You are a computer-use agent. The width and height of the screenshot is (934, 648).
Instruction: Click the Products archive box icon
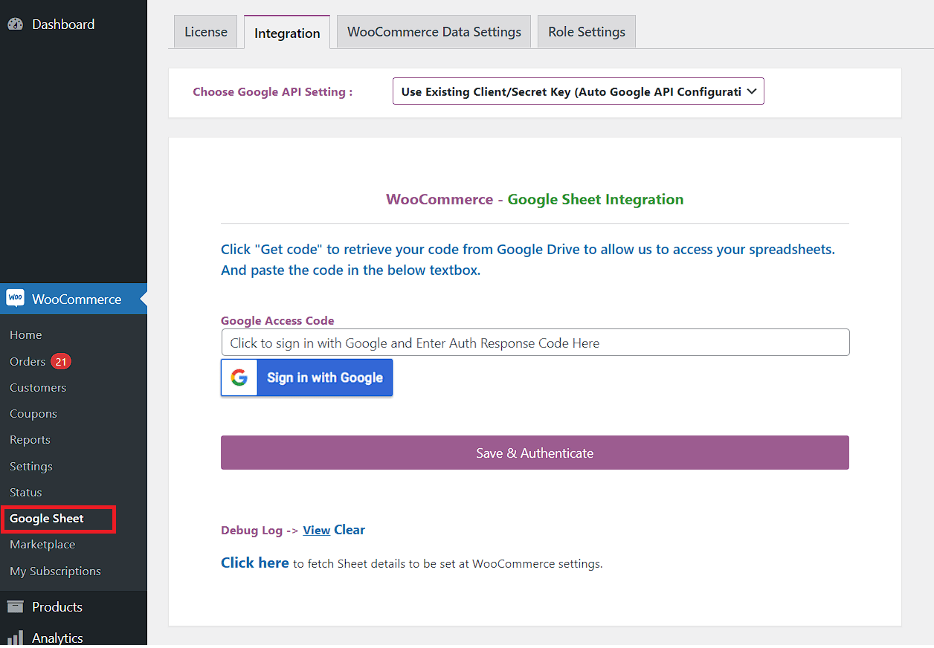click(16, 606)
